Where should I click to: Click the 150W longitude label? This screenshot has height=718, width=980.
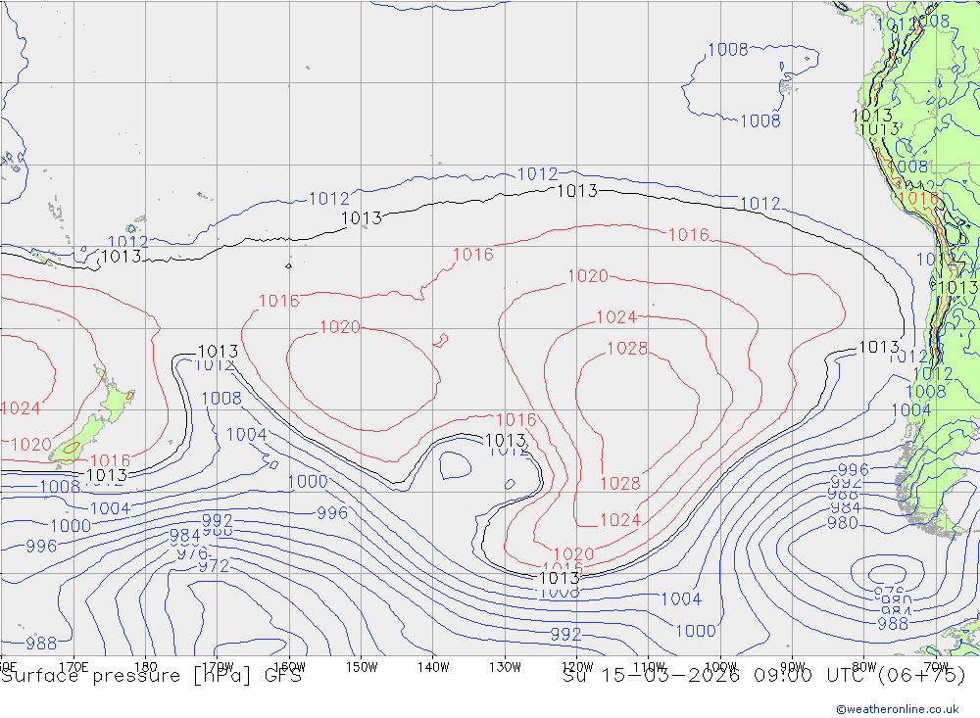coord(362,667)
